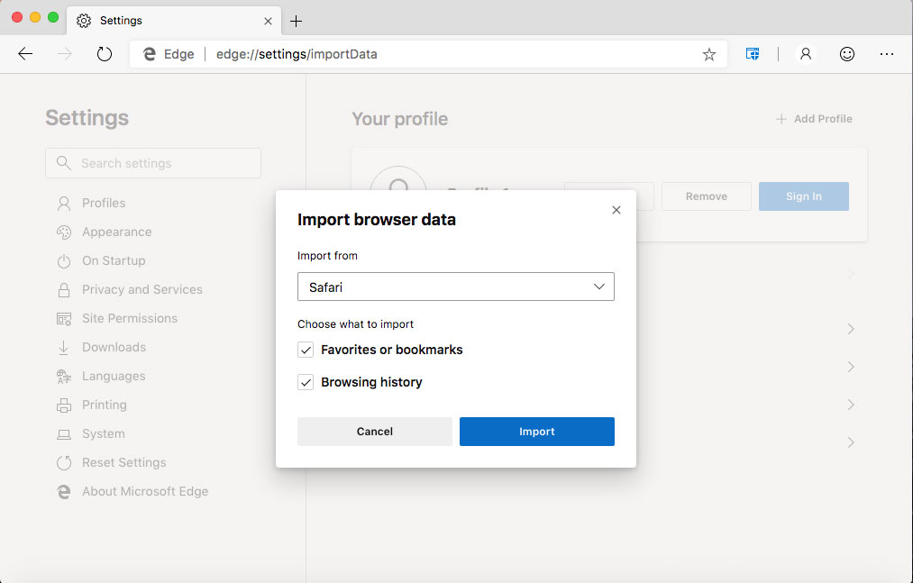The height and width of the screenshot is (583, 913).
Task: Click the power icon for On Startup
Action: pyautogui.click(x=64, y=261)
